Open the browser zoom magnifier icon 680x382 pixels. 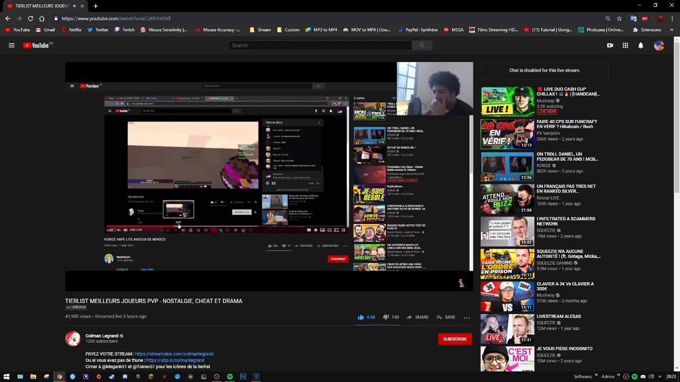click(x=608, y=19)
